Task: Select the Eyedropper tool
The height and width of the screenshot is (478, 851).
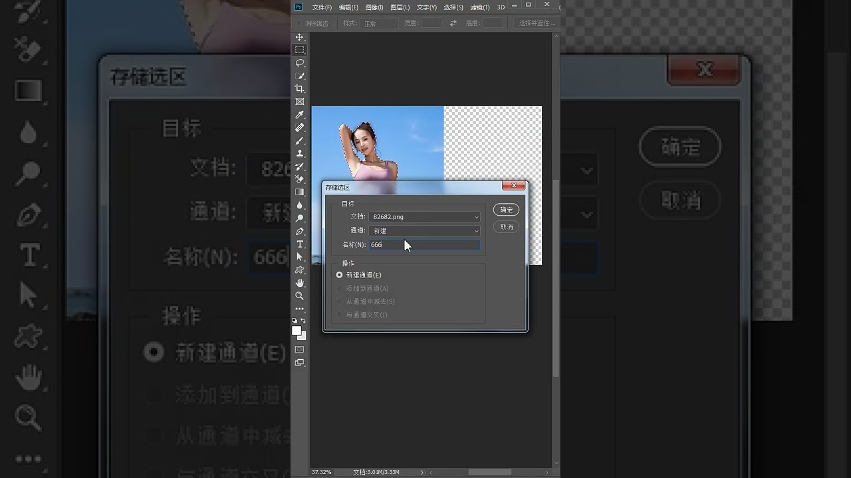Action: pos(300,115)
